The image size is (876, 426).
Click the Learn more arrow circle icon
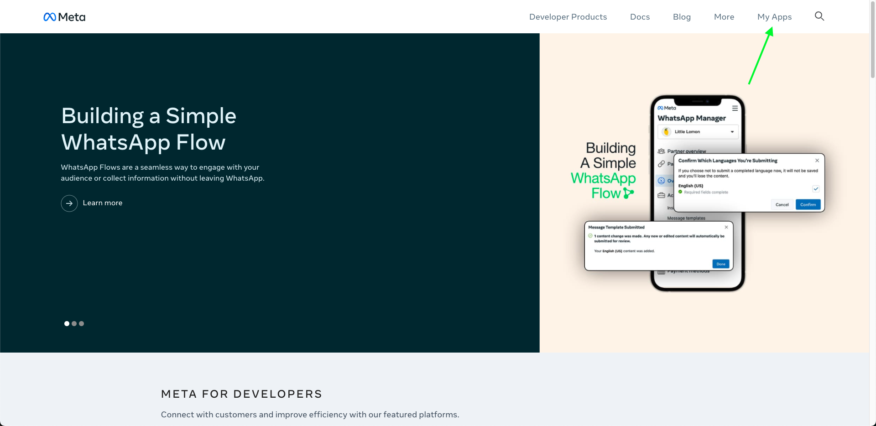point(69,203)
